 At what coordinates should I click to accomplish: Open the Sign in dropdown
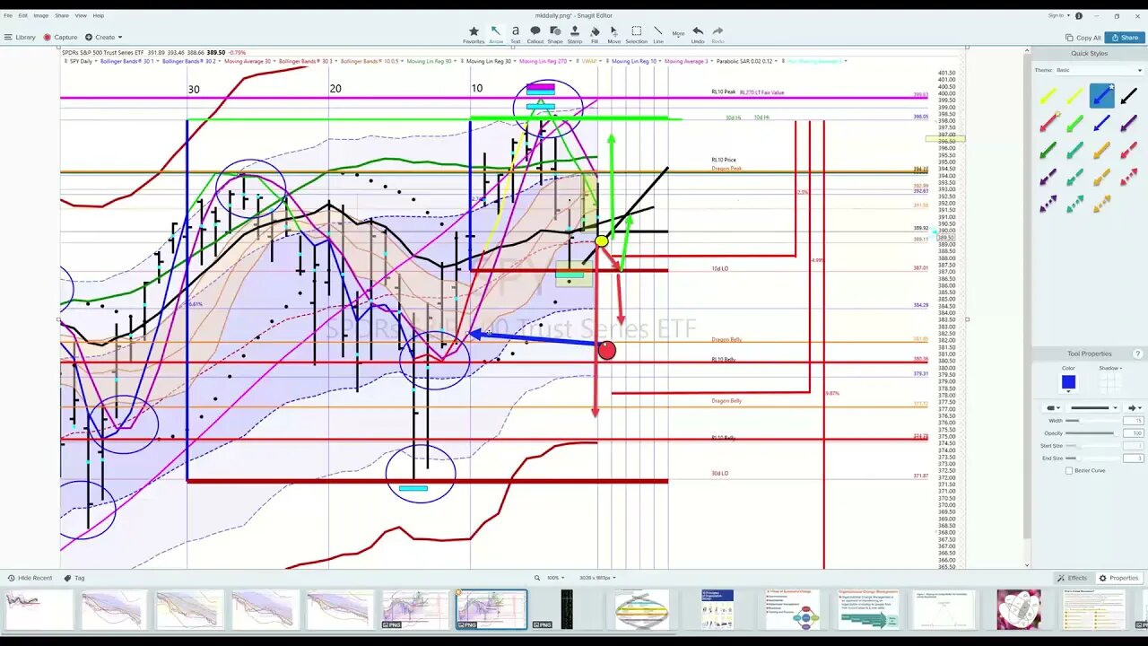point(1058,15)
